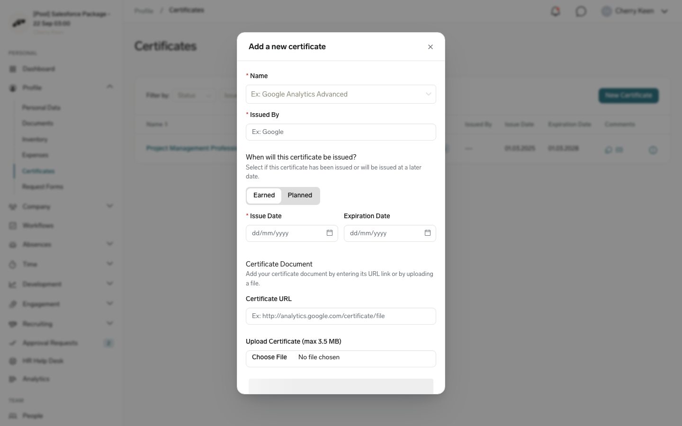Sort the table by the Name column header
Image resolution: width=682 pixels, height=426 pixels.
157,124
